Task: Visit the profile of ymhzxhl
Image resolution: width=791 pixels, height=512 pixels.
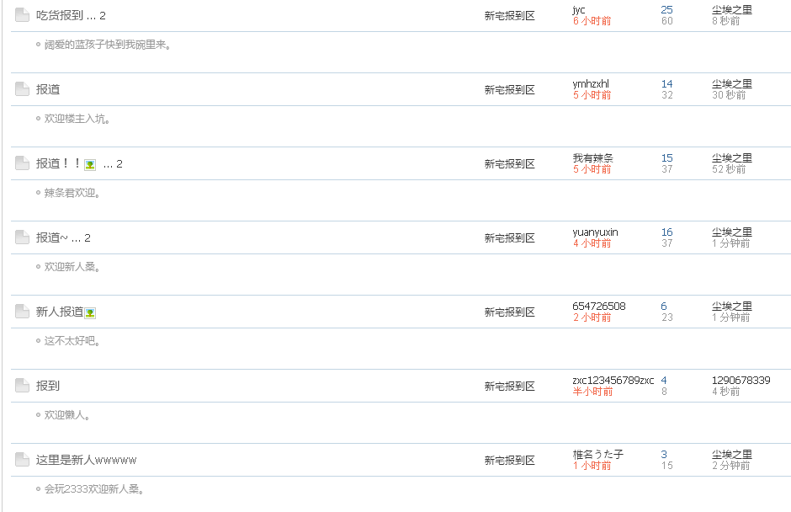Action: tap(591, 84)
